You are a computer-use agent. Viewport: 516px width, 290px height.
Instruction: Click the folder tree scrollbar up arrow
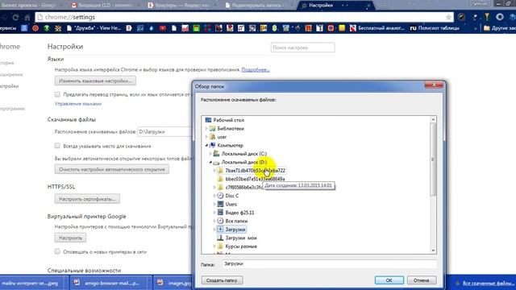point(433,119)
